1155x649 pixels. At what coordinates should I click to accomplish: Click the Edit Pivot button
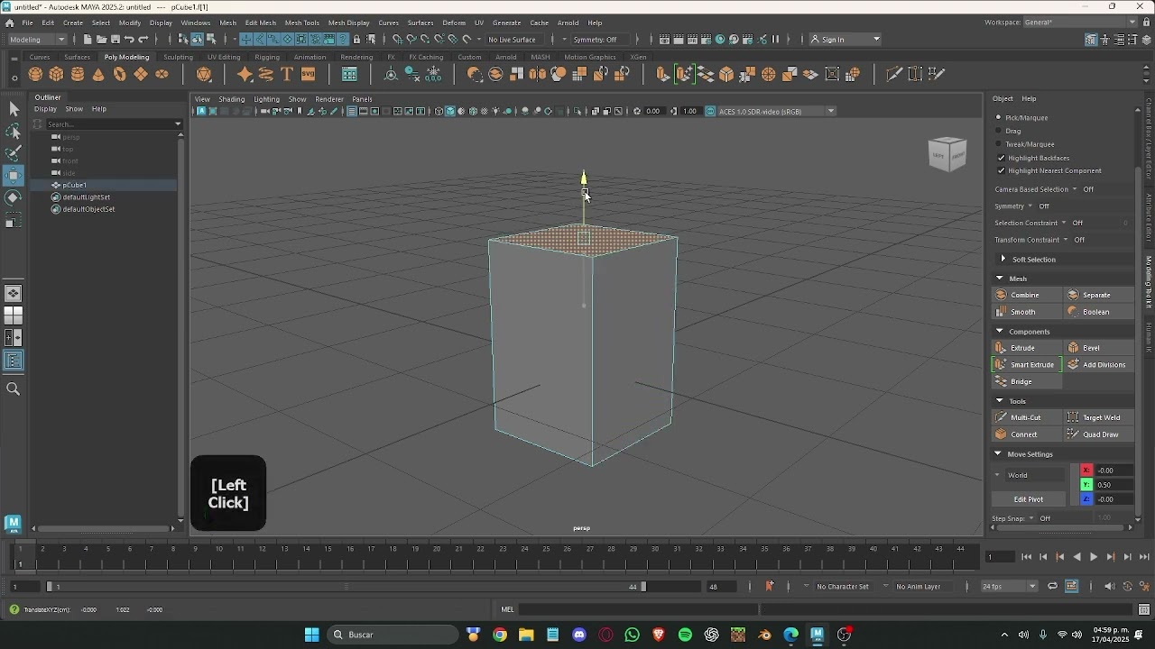pyautogui.click(x=1028, y=499)
